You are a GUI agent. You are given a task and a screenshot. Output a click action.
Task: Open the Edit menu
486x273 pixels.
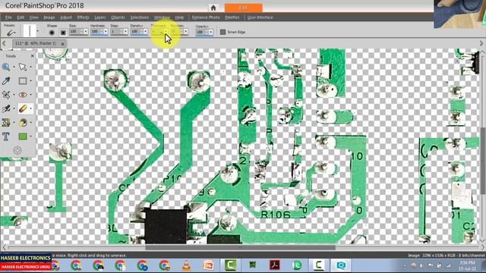[21, 17]
